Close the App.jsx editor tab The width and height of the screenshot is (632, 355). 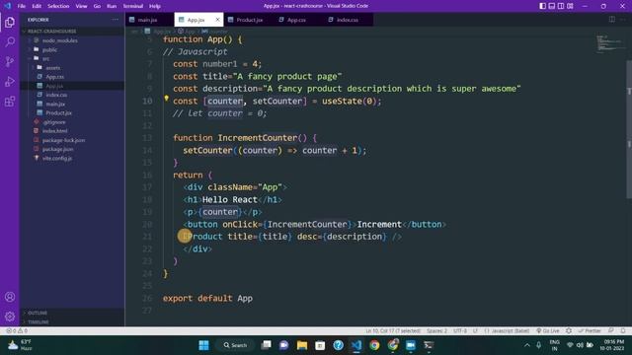(x=217, y=20)
